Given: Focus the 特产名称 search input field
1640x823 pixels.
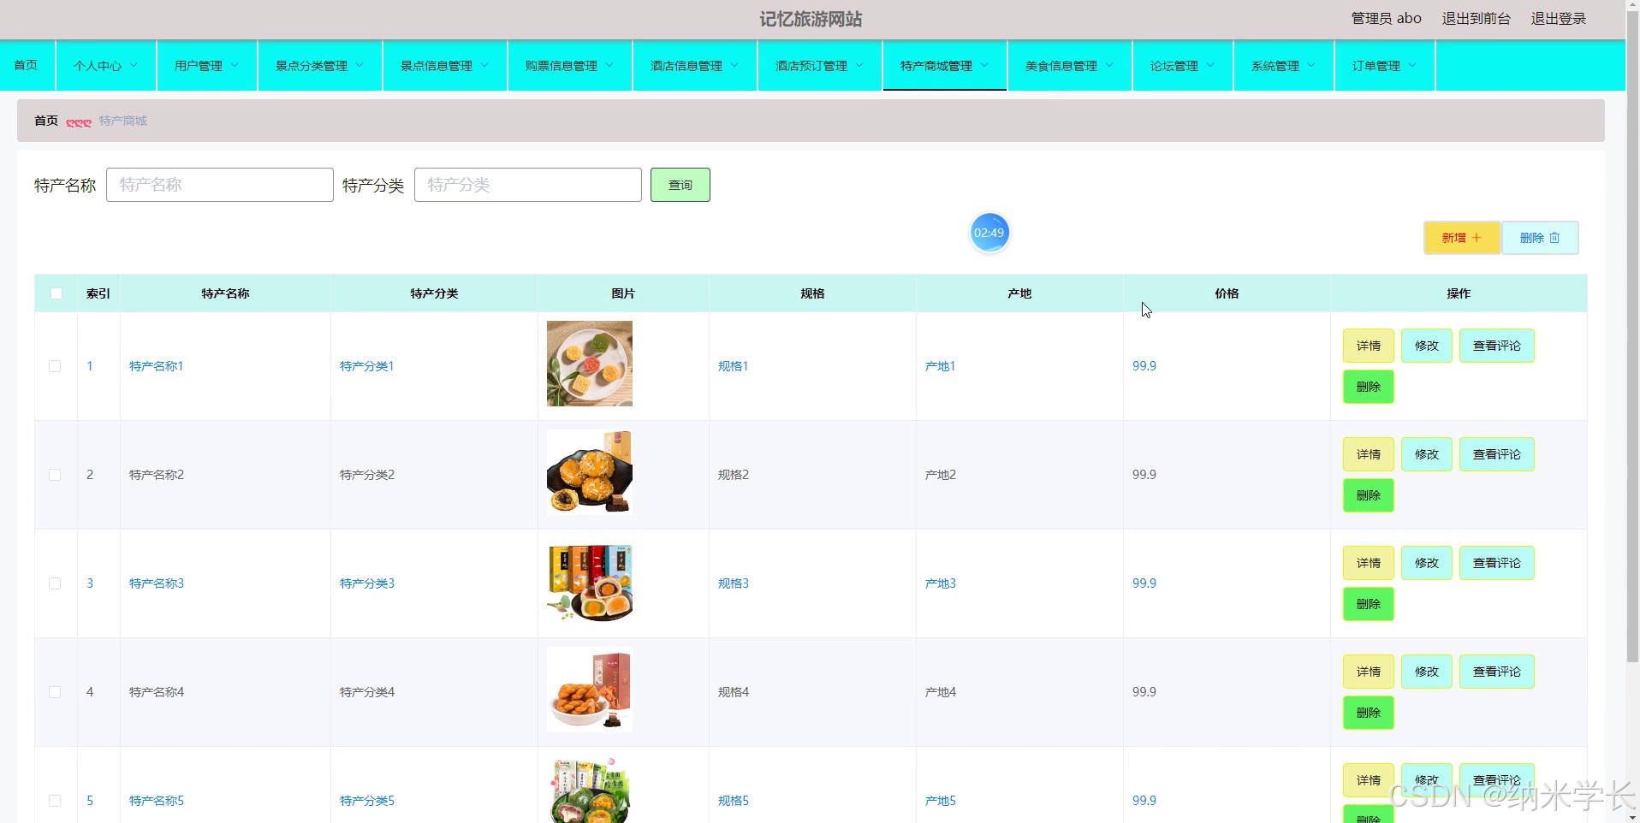Looking at the screenshot, I should [x=220, y=185].
